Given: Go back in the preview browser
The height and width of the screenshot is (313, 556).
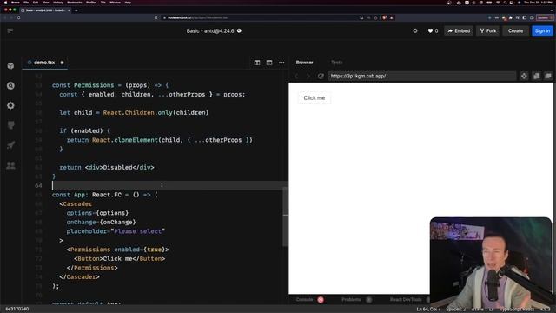Looking at the screenshot, I should click(x=296, y=76).
